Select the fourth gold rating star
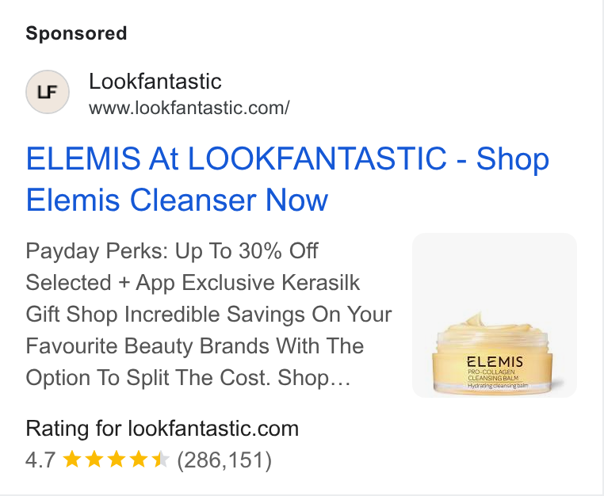Image resolution: width=604 pixels, height=496 pixels. (x=138, y=460)
